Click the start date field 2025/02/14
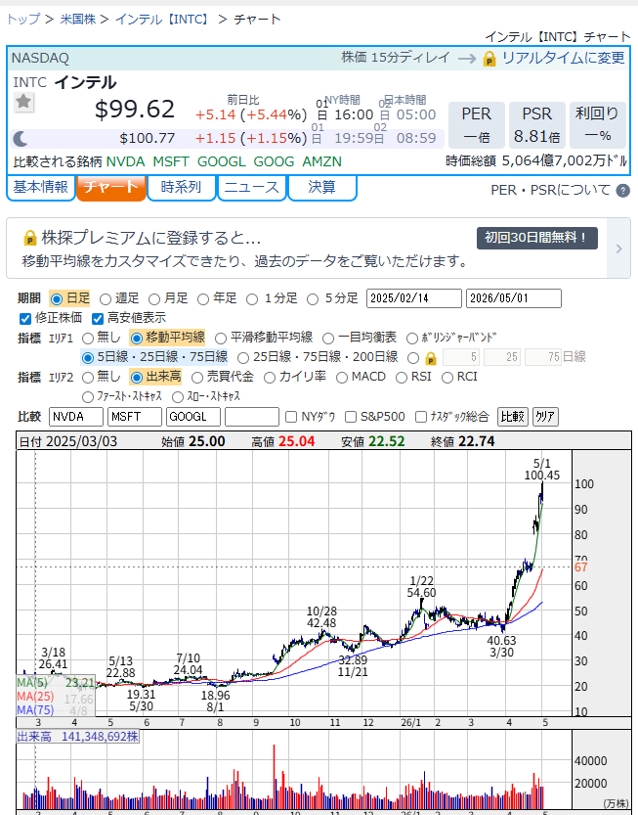 point(413,298)
